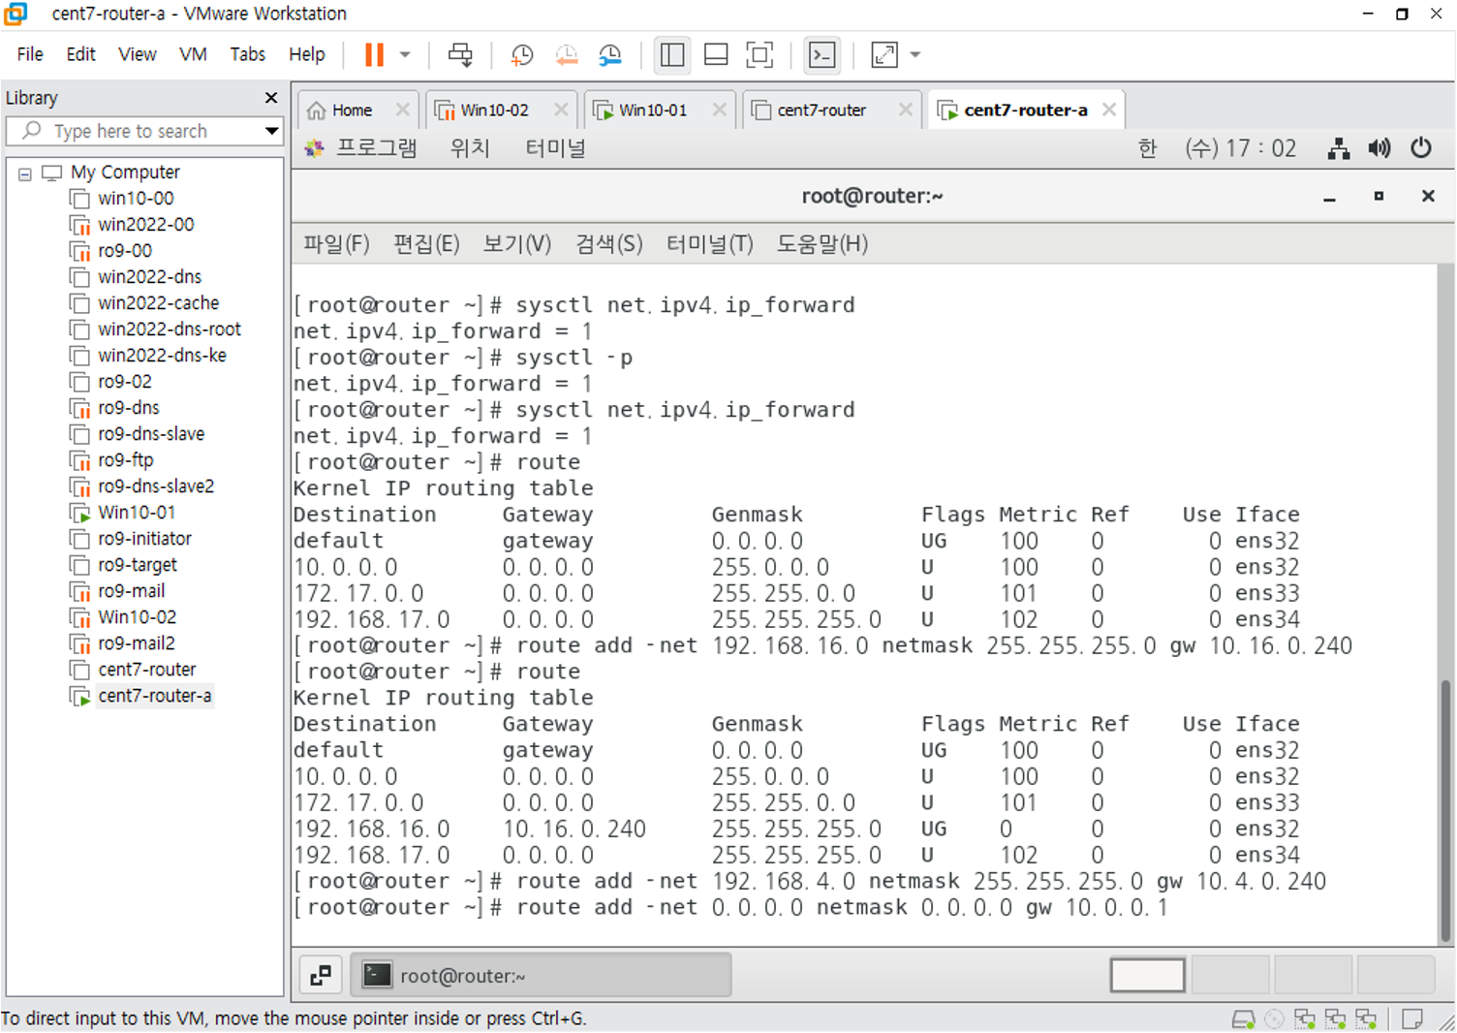Viewport: 1457px width, 1033px height.
Task: Open the terminal 파일(F) menu
Action: [x=336, y=244]
